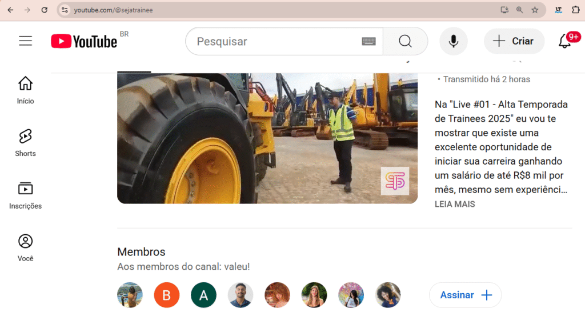Open Inscrições in the sidebar
585x312 pixels.
[x=25, y=195]
